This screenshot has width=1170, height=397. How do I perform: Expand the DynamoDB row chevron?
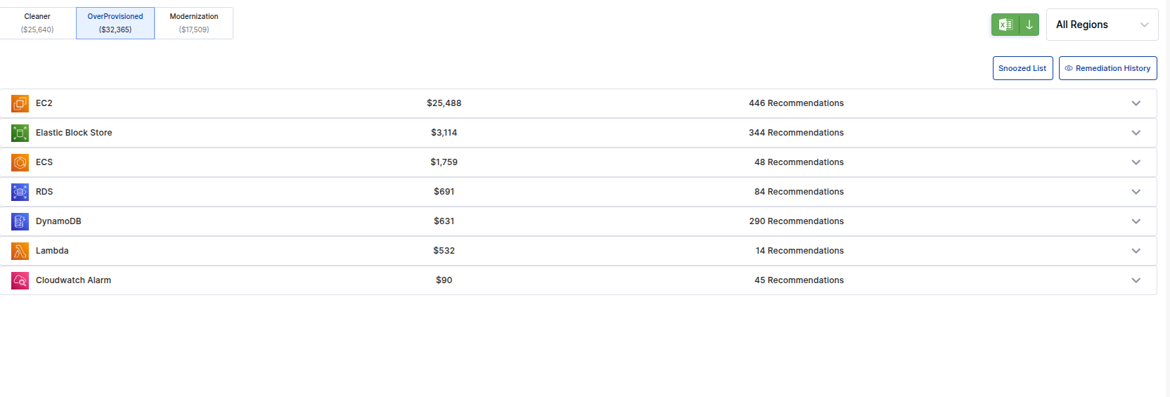[1136, 221]
